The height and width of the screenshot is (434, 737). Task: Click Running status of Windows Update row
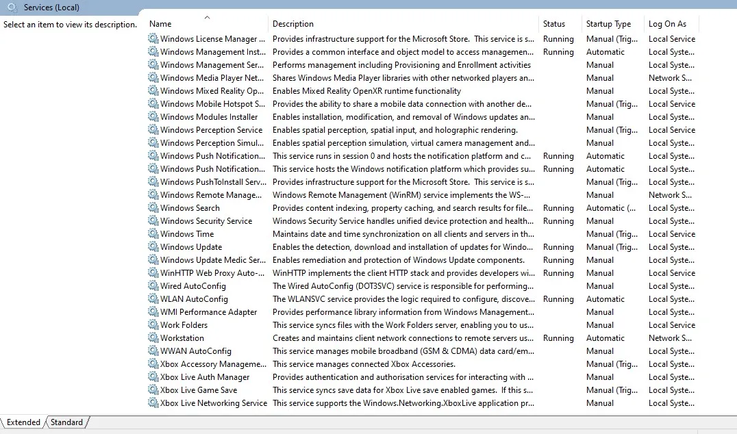pyautogui.click(x=558, y=246)
